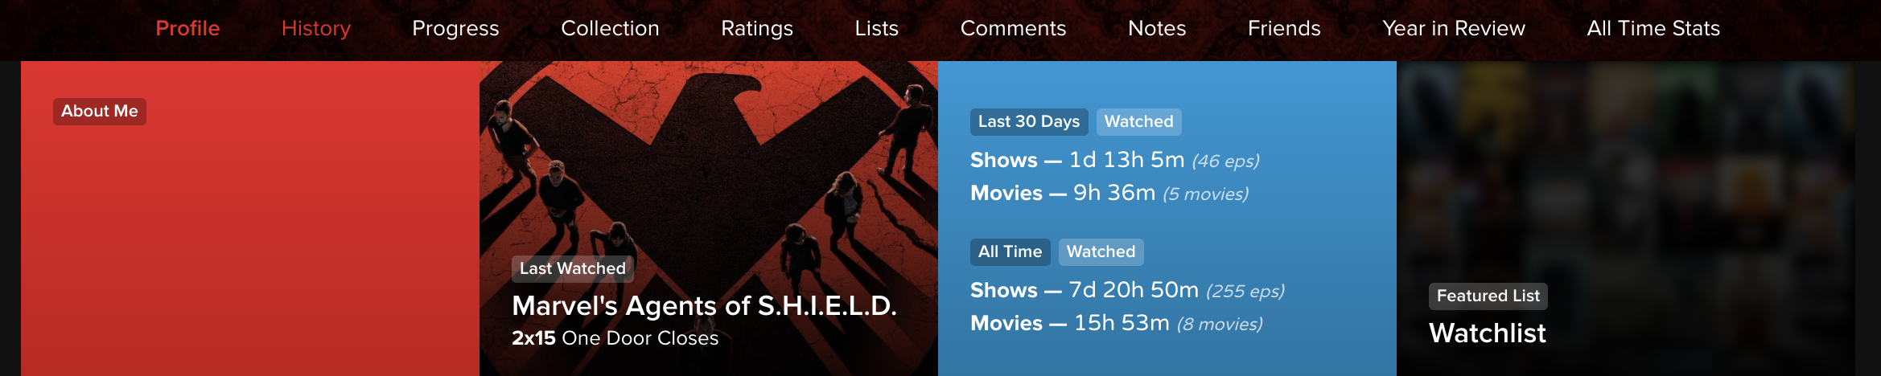Screen dimensions: 1881x376
Task: Open the Profile tab
Action: click(x=187, y=28)
